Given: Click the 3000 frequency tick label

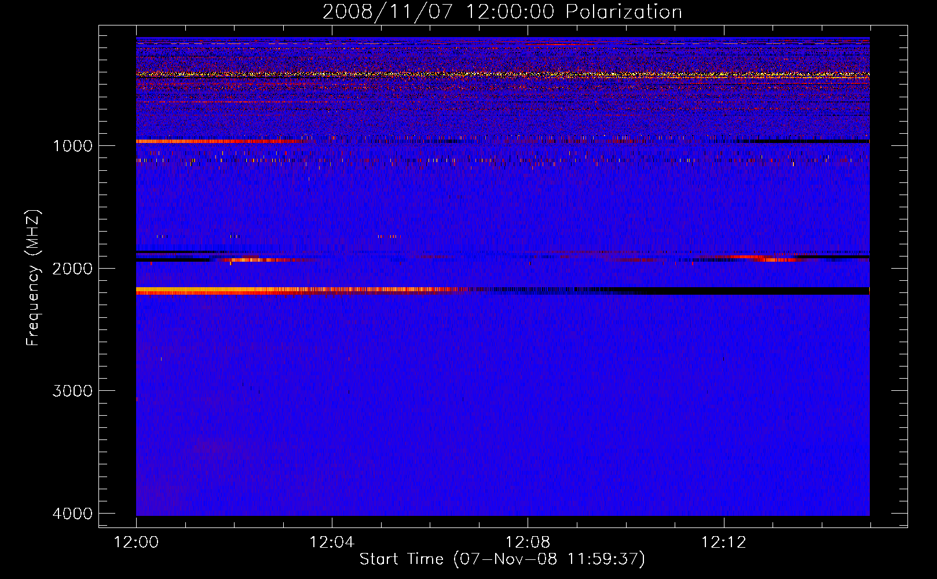Looking at the screenshot, I should (72, 391).
